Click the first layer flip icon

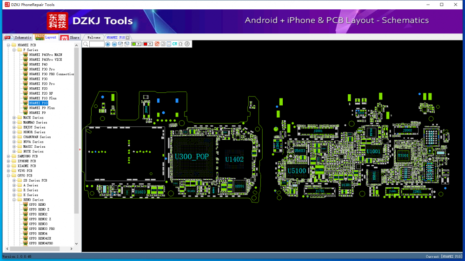coord(120,44)
